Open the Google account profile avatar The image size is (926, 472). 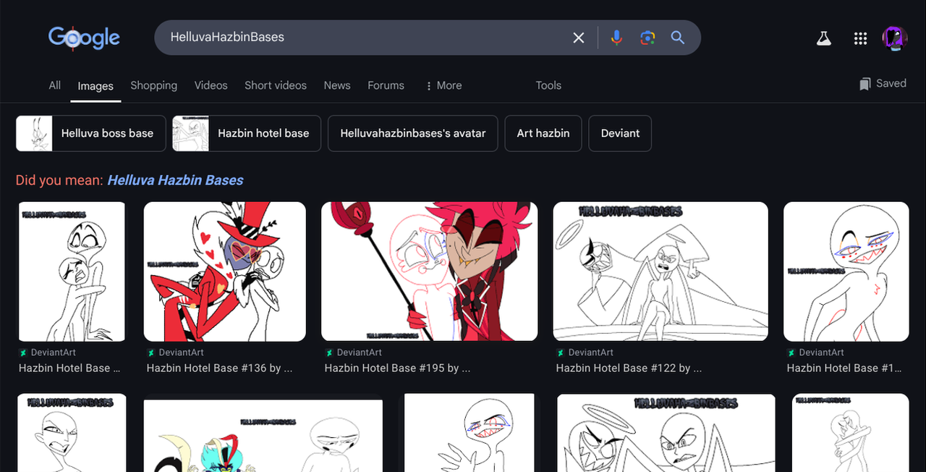895,38
